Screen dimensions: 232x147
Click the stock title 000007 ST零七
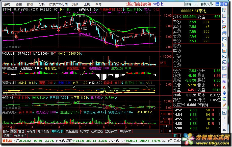pos(194,11)
